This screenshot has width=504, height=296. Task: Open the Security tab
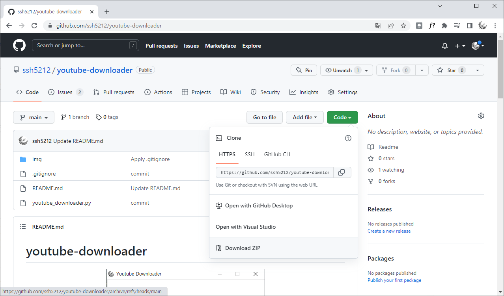tap(265, 92)
